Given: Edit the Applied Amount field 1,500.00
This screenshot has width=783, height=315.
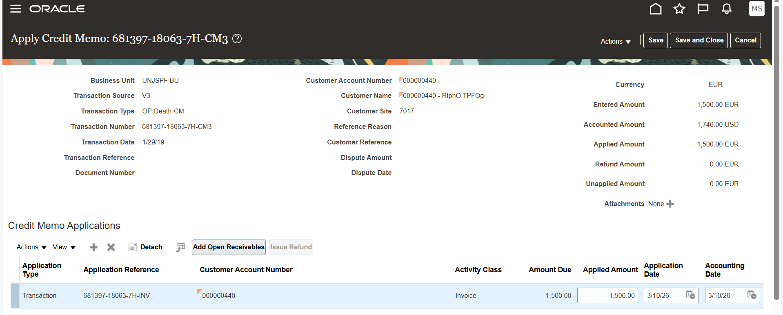Looking at the screenshot, I should coord(607,295).
